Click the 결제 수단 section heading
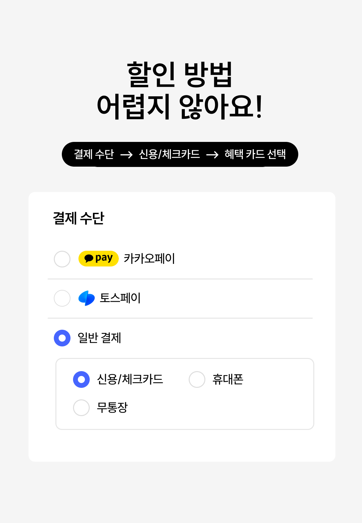The height and width of the screenshot is (523, 362). [78, 218]
